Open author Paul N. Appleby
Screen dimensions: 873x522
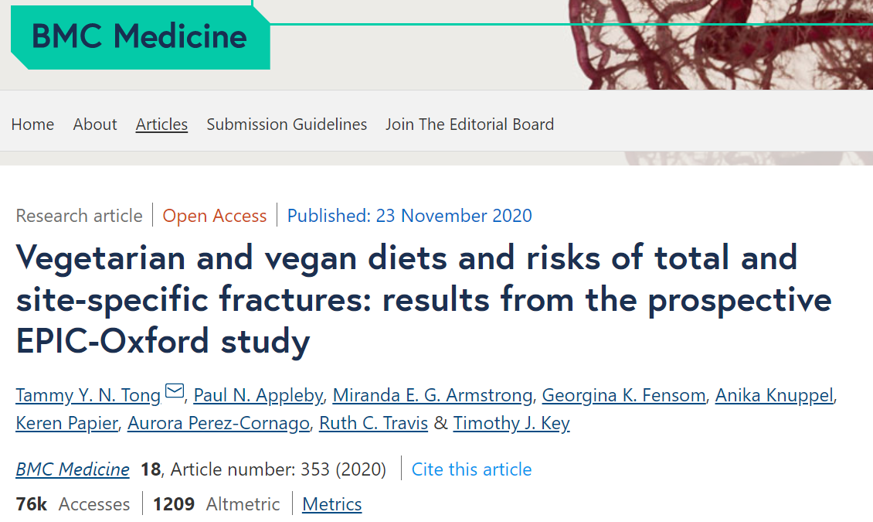coord(258,395)
